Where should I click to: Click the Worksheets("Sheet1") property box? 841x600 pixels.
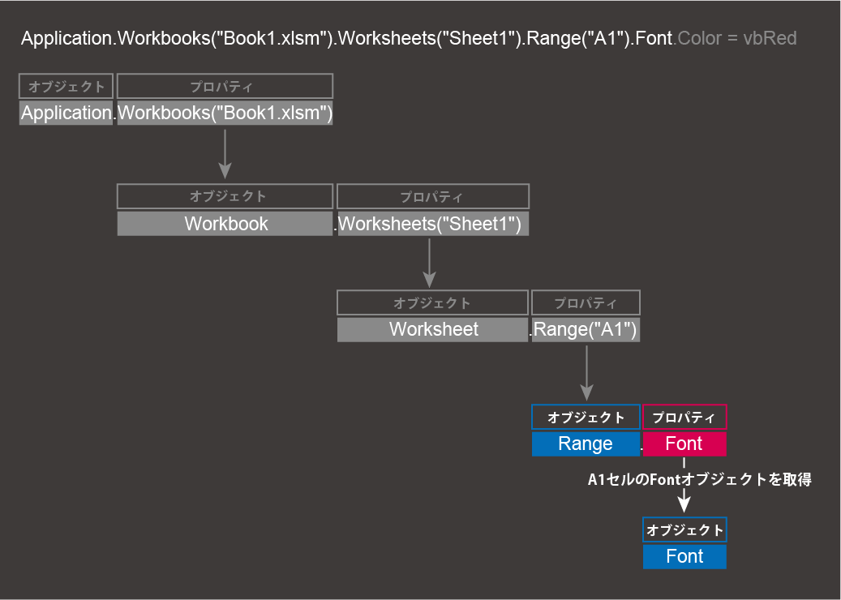(x=432, y=224)
